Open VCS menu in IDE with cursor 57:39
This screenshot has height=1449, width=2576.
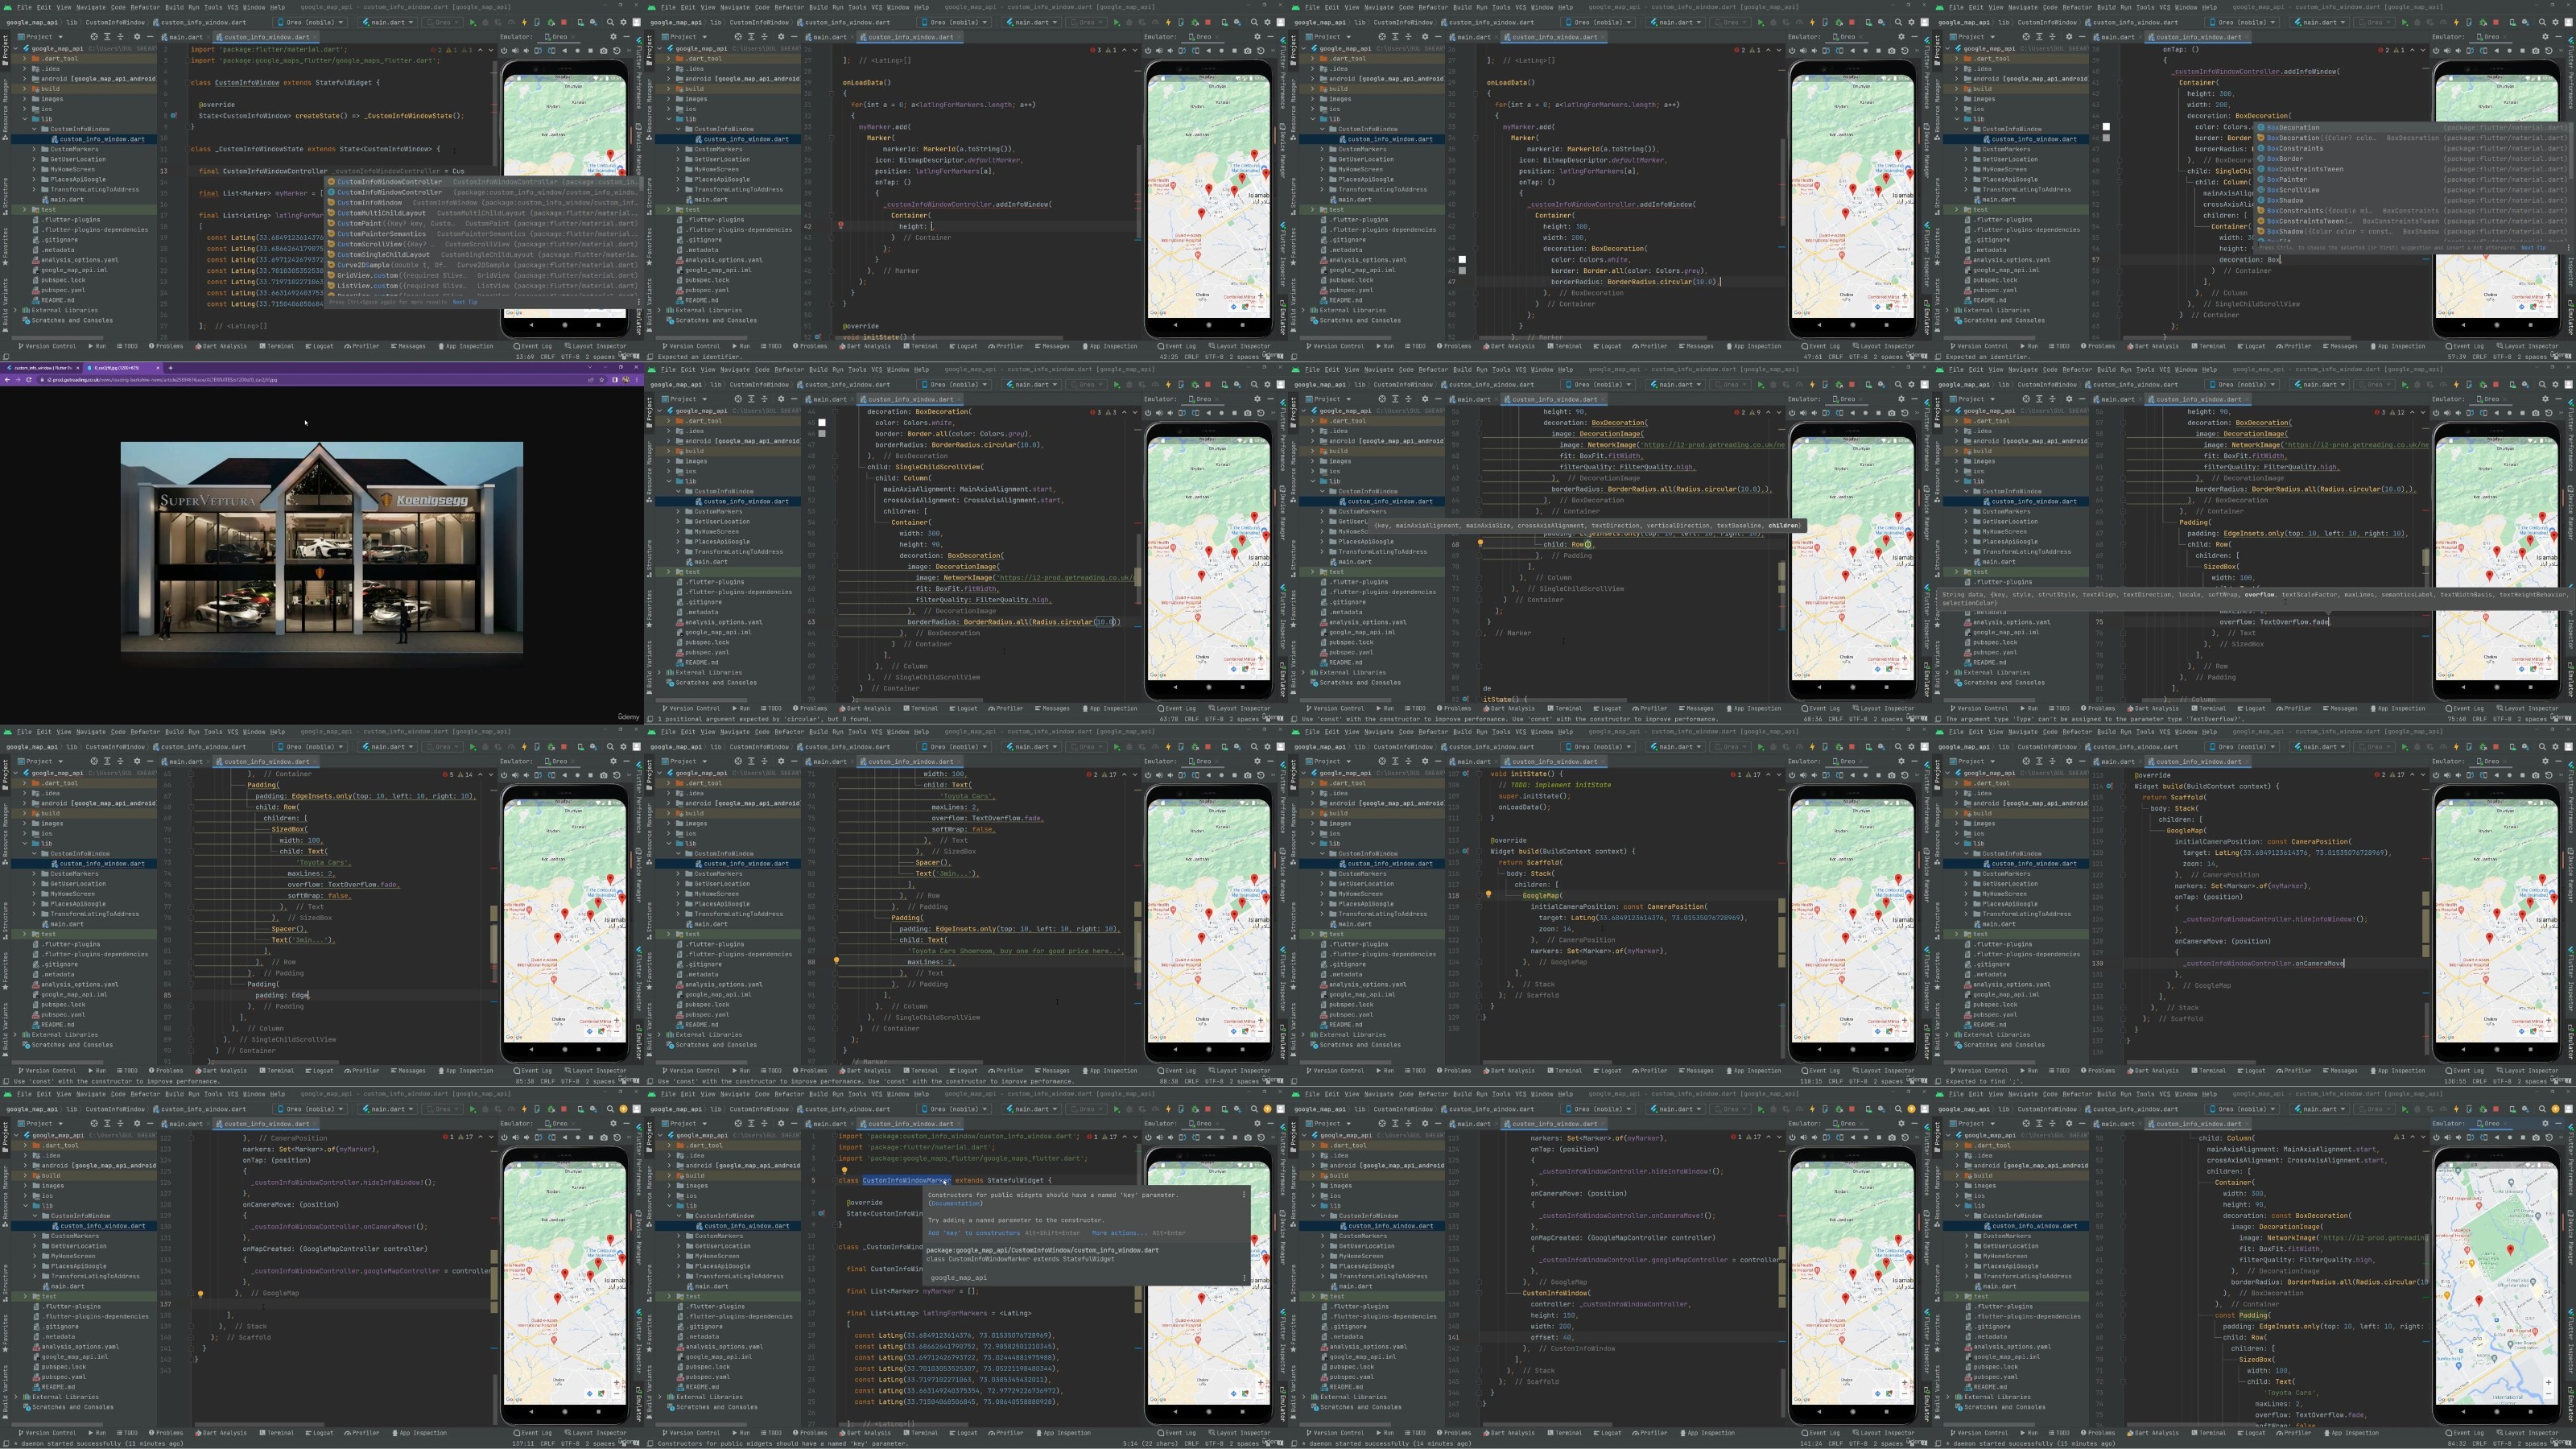pos(2165,8)
